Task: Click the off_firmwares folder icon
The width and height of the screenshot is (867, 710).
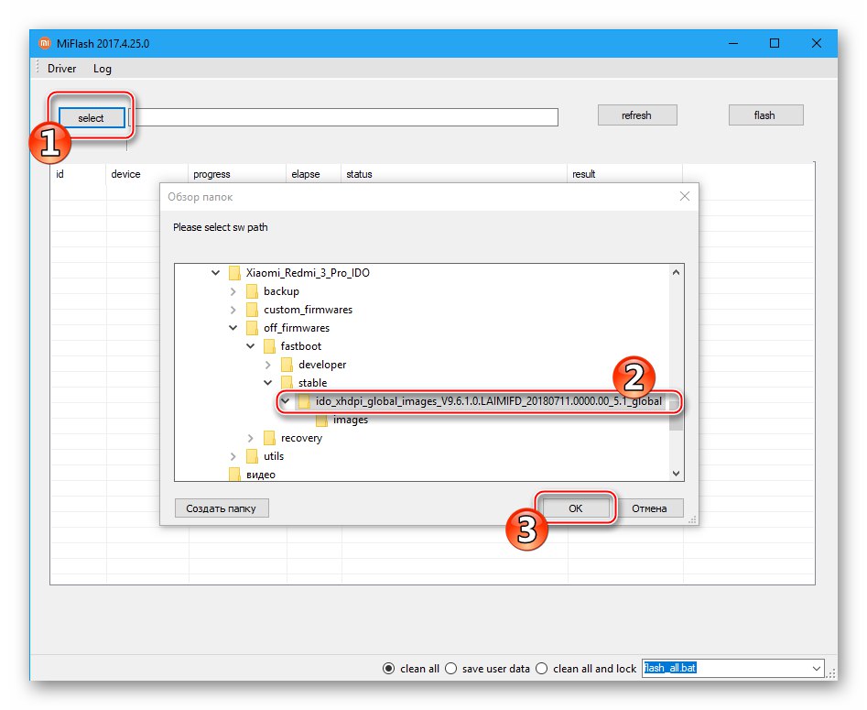Action: [x=252, y=328]
